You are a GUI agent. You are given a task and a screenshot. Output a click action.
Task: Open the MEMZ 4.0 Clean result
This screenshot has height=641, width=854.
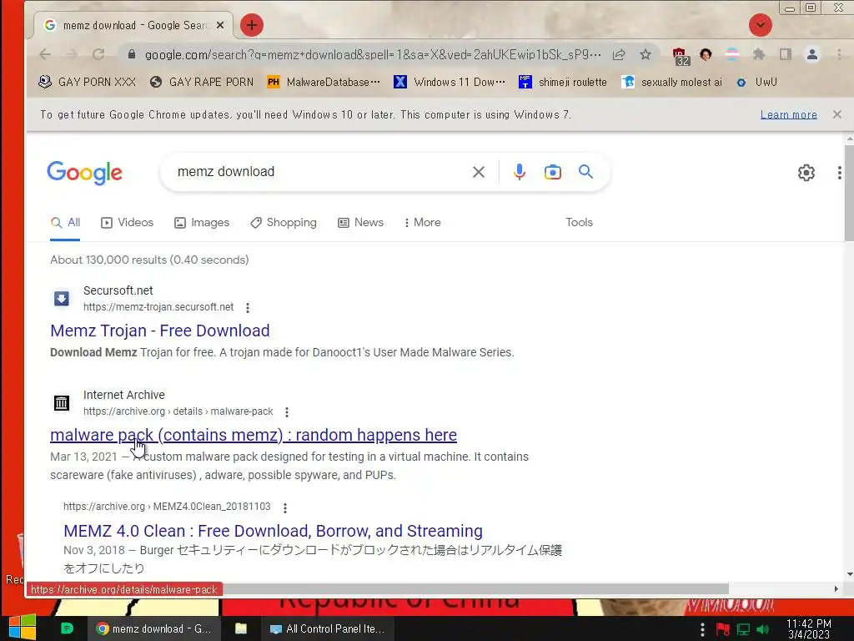tap(273, 531)
